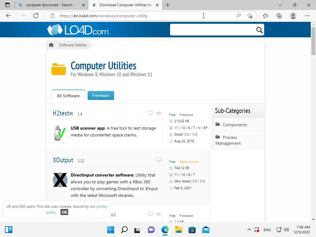Open the clock showing 7:56 AM
Image resolution: width=316 pixels, height=237 pixels.
point(302,230)
